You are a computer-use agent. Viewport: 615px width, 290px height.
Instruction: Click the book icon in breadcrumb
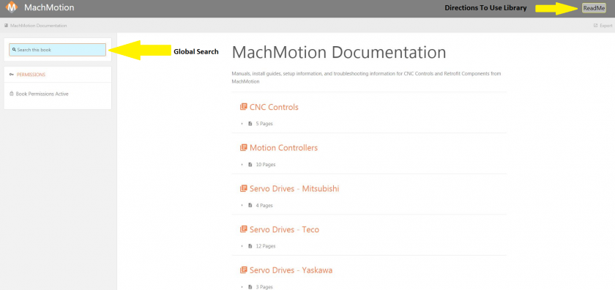(x=7, y=26)
